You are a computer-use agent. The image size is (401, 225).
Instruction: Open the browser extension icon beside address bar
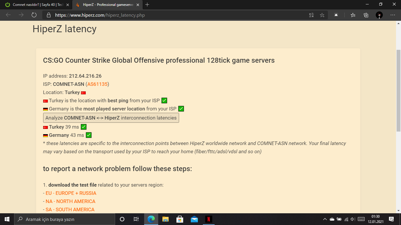click(x=336, y=15)
